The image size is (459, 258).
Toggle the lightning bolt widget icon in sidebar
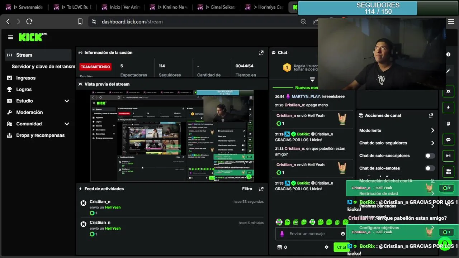coord(448,107)
